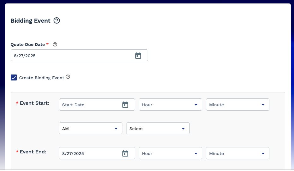Image resolution: width=294 pixels, height=171 pixels.
Task: Uncheck the Create Bidding Event checkbox
Action: coord(14,78)
